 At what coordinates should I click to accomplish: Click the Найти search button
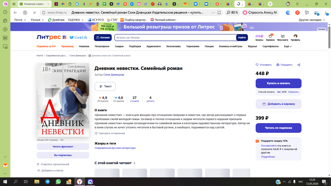[x=242, y=37]
